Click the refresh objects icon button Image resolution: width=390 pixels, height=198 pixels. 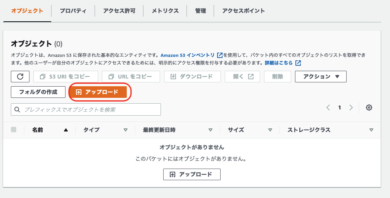click(20, 77)
